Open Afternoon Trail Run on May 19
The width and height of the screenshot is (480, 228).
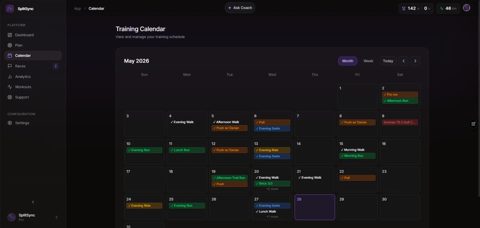pyautogui.click(x=229, y=178)
